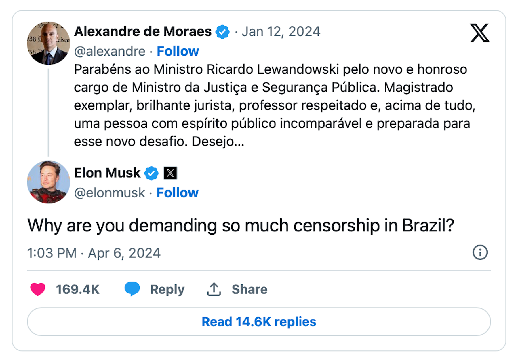Viewport: 518px width, 364px height.
Task: Click the blue verified badge beside Elon Musk
Action: point(152,173)
